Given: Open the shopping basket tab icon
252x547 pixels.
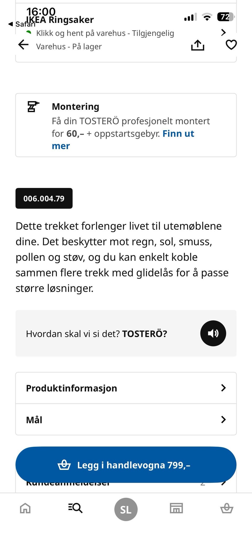Looking at the screenshot, I should point(227,508).
